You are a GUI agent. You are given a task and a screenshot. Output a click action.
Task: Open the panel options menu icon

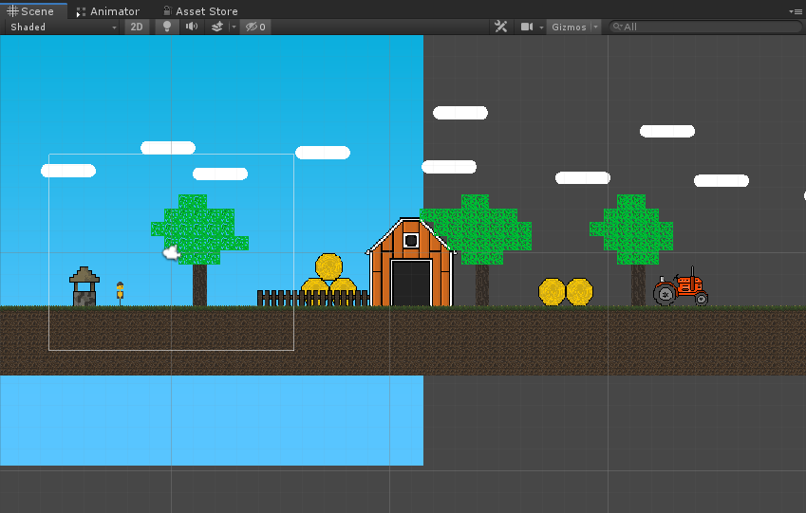coord(796,11)
